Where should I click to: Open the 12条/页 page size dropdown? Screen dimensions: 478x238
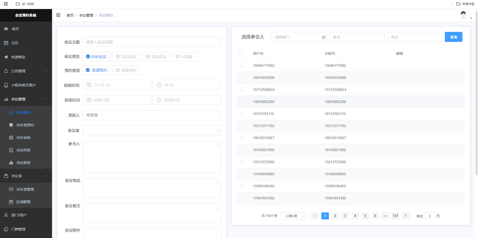click(x=293, y=216)
